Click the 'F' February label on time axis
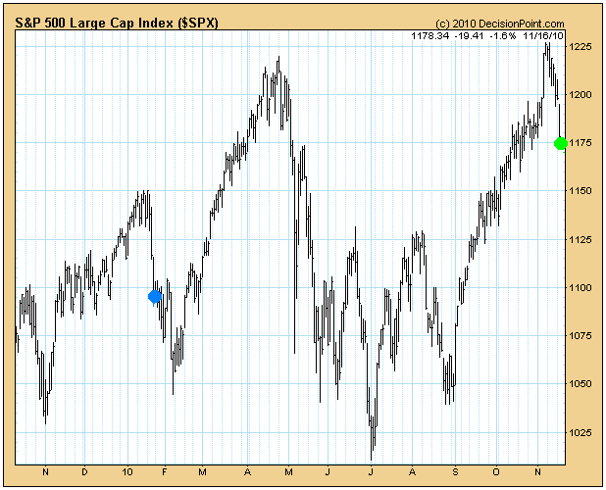Image resolution: width=606 pixels, height=490 pixels. click(x=165, y=472)
